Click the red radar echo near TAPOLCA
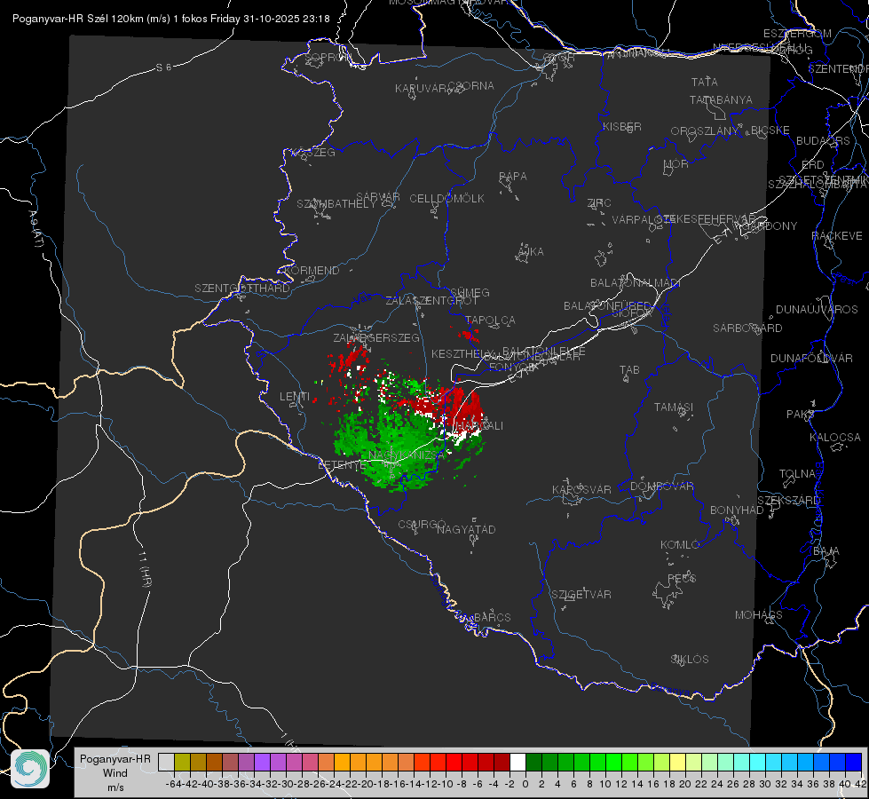The width and height of the screenshot is (869, 799). pos(470,335)
